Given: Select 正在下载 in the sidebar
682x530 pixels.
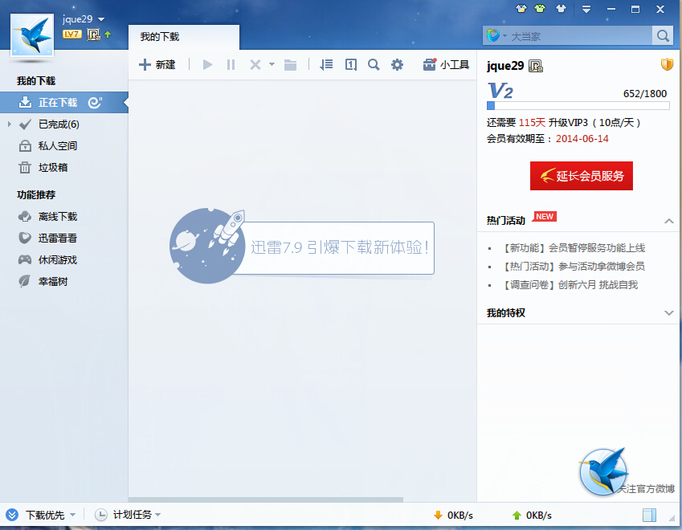Looking at the screenshot, I should tap(64, 103).
